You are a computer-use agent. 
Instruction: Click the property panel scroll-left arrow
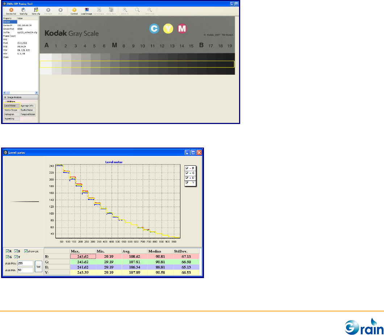click(4, 93)
